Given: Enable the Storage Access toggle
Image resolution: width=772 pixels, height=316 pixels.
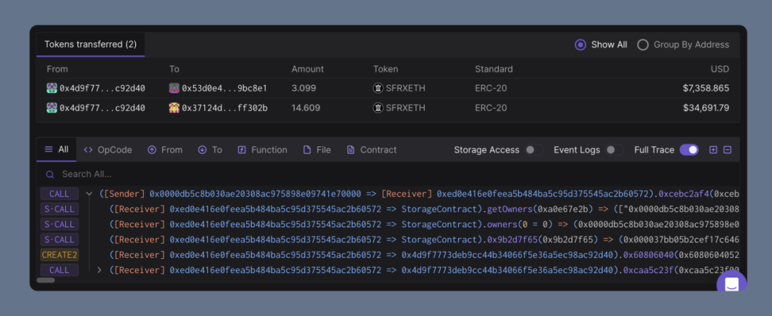Looking at the screenshot, I should tap(531, 150).
